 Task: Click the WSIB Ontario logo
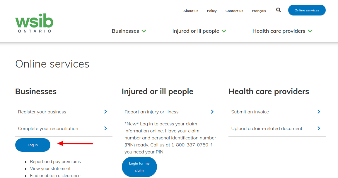click(34, 23)
